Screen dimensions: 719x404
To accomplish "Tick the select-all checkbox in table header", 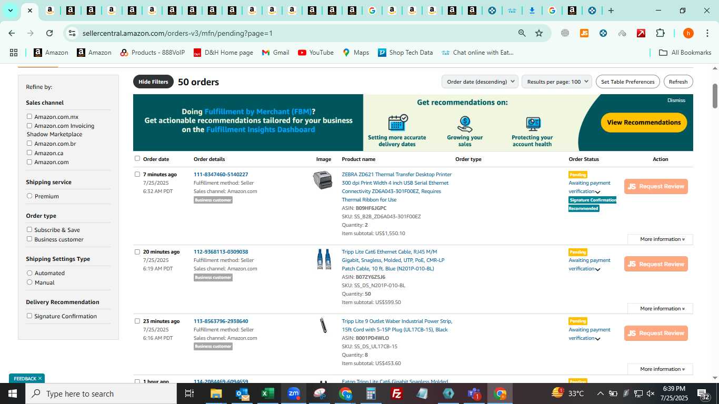I will click(x=137, y=158).
